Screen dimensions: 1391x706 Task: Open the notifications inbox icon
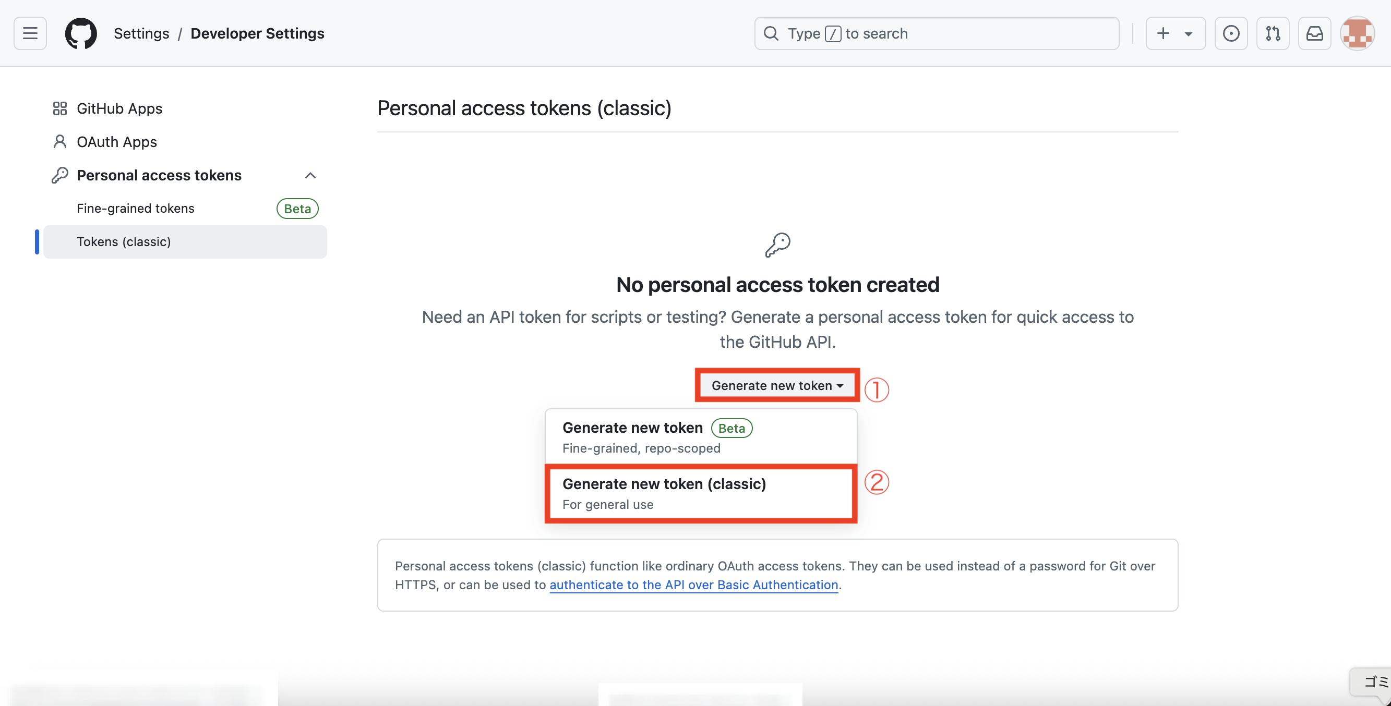click(1315, 33)
